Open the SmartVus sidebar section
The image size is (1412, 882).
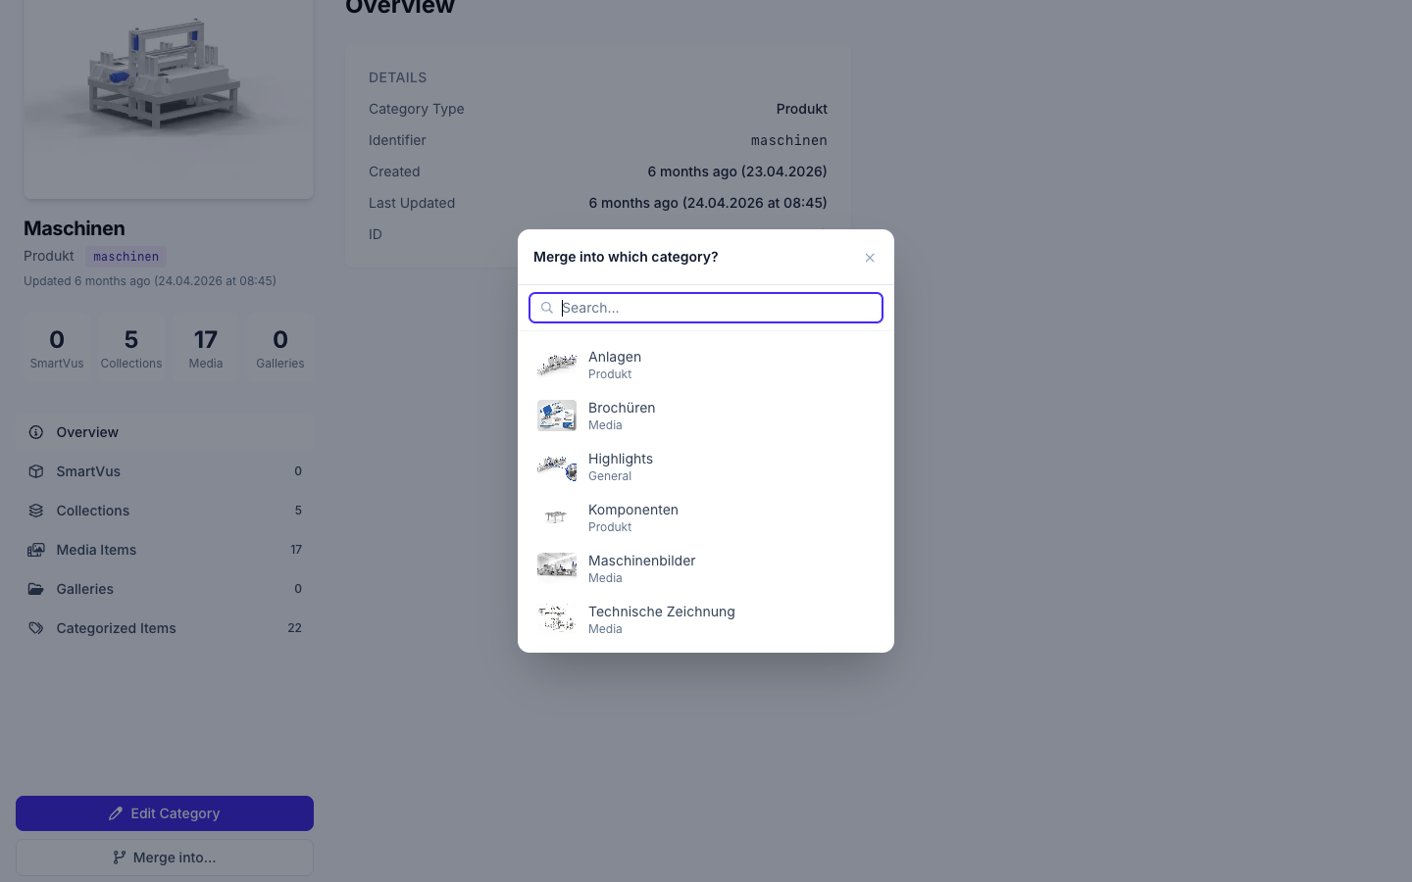165,471
